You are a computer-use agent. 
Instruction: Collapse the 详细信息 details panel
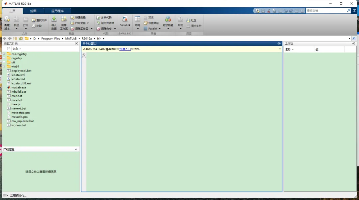point(76,149)
